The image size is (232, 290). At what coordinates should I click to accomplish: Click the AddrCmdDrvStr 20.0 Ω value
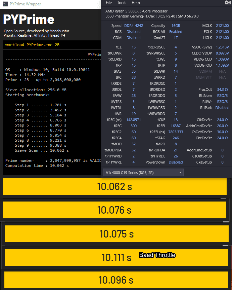pos(222,126)
